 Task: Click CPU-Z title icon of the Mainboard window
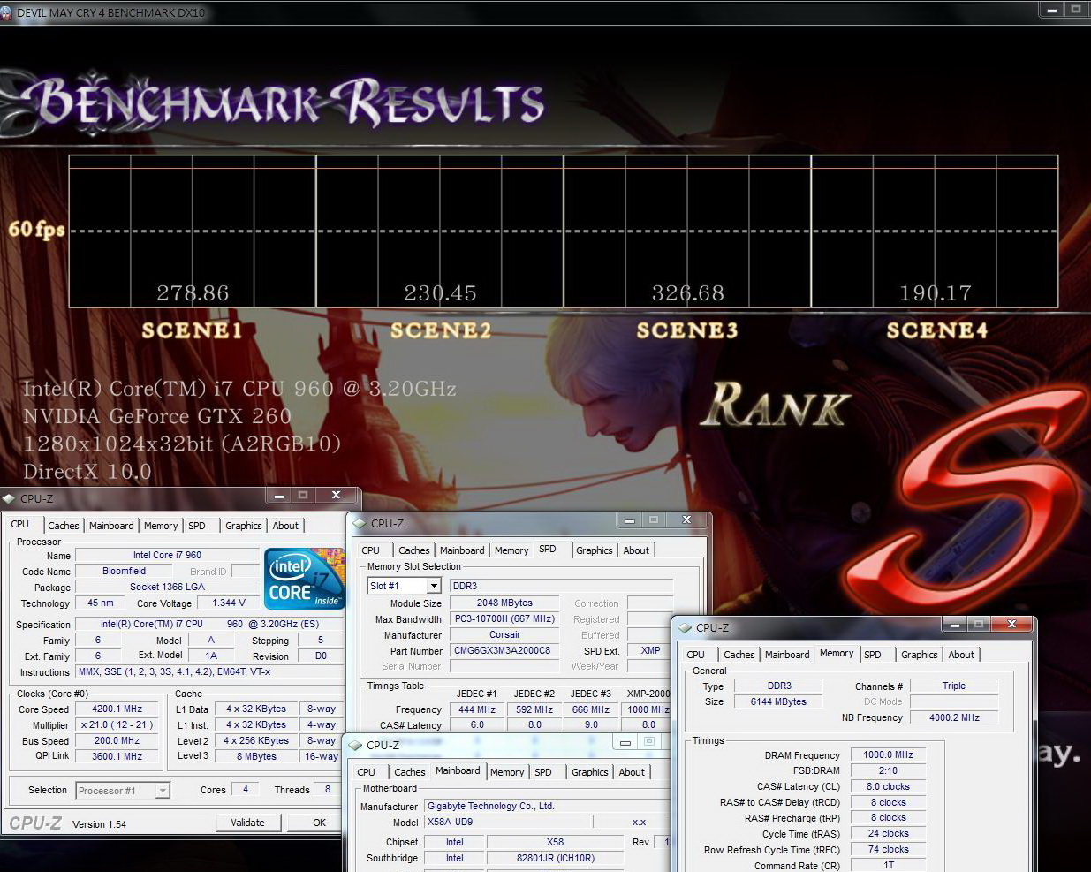click(x=355, y=745)
